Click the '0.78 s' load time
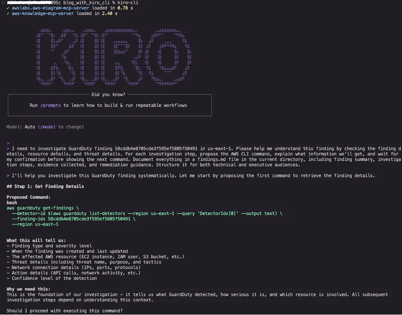The height and width of the screenshot is (315, 402). (125, 8)
